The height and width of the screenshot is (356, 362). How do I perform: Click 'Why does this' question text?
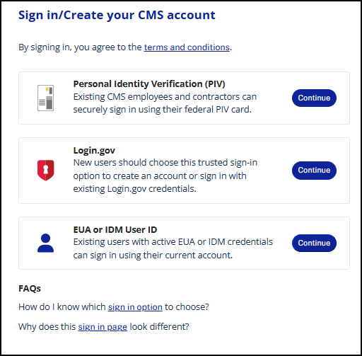tap(47, 327)
